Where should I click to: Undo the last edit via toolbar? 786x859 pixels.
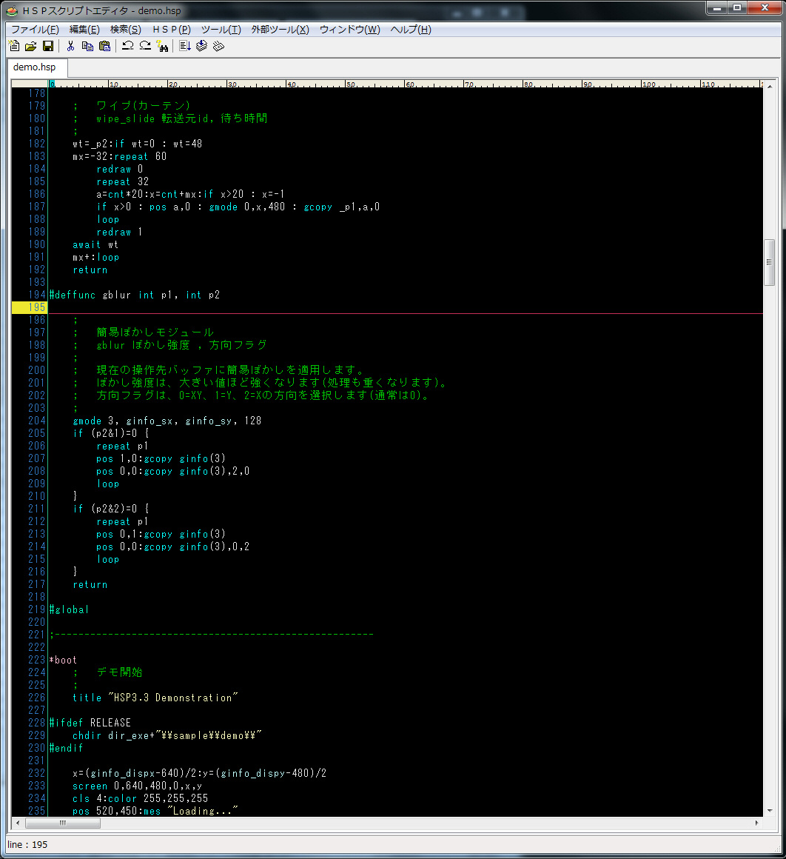[x=127, y=46]
